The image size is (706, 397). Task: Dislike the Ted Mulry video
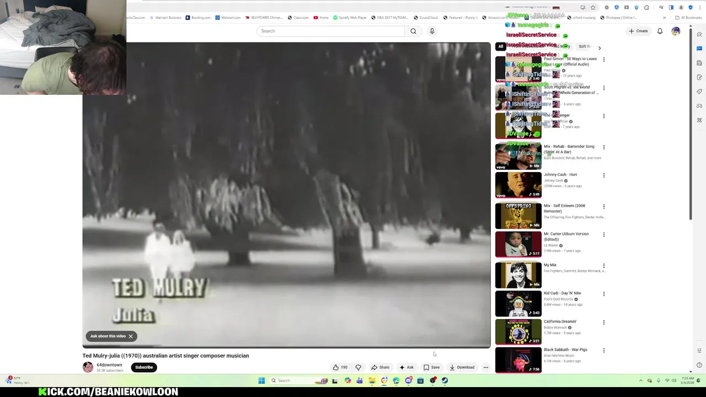coord(358,367)
